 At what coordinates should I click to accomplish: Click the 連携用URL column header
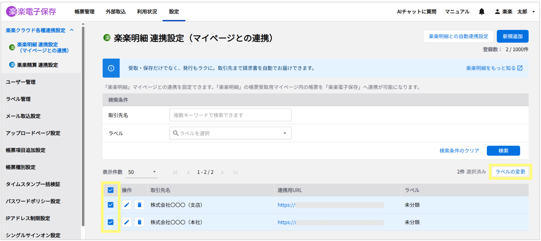click(290, 190)
